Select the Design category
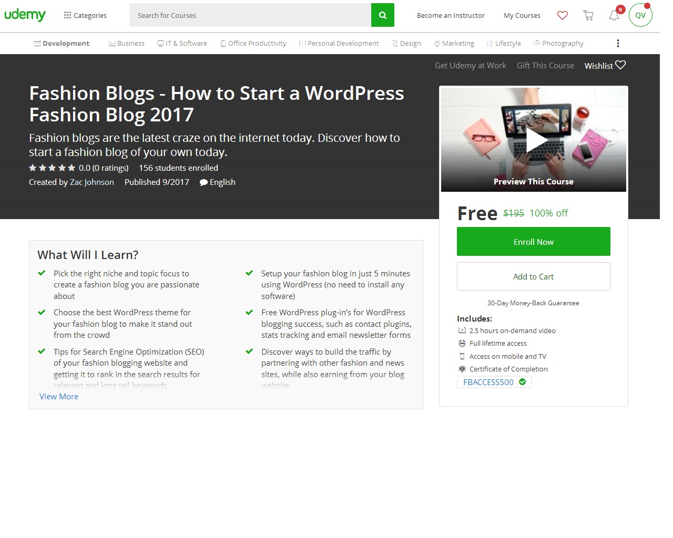 coord(406,43)
